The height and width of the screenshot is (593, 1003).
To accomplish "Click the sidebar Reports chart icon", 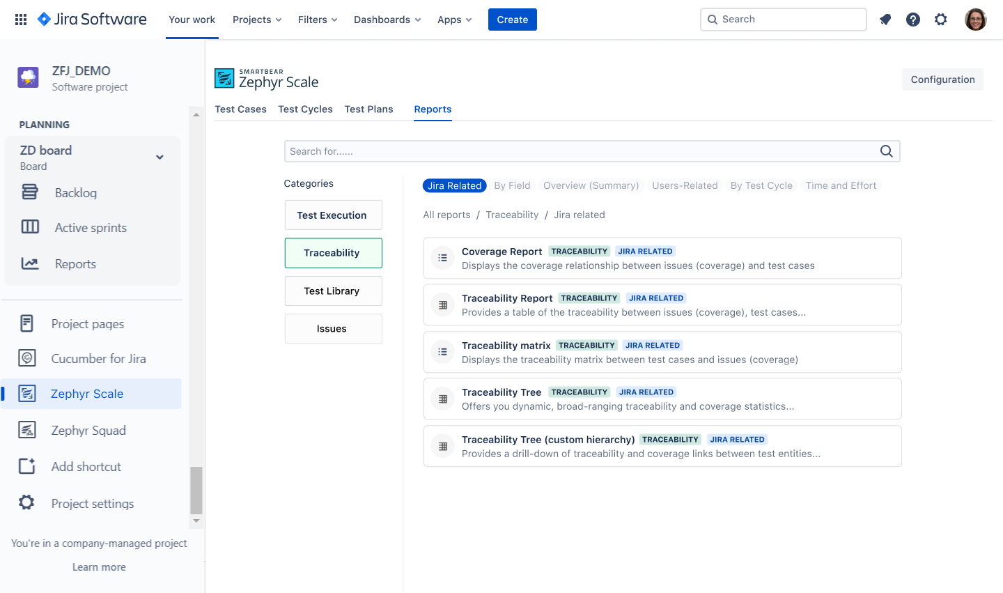I will click(30, 263).
